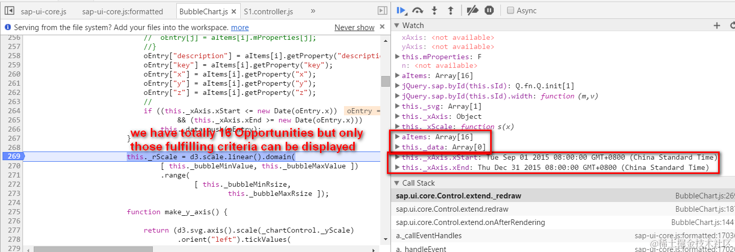
Task: Open sap-ui-core.js:formatted link for _callEventHandles
Action: click(x=684, y=236)
